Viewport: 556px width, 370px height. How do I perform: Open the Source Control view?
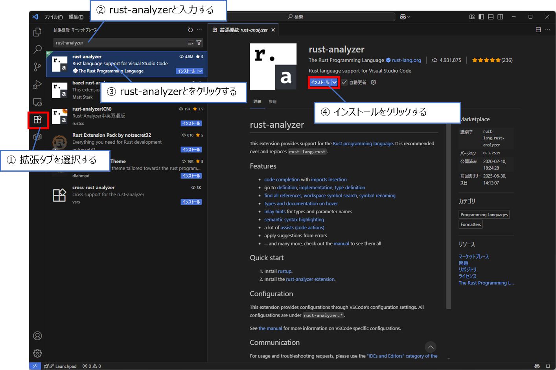pyautogui.click(x=37, y=67)
